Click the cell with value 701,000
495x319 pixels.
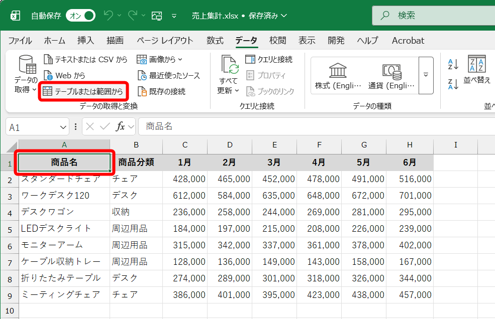point(410,196)
